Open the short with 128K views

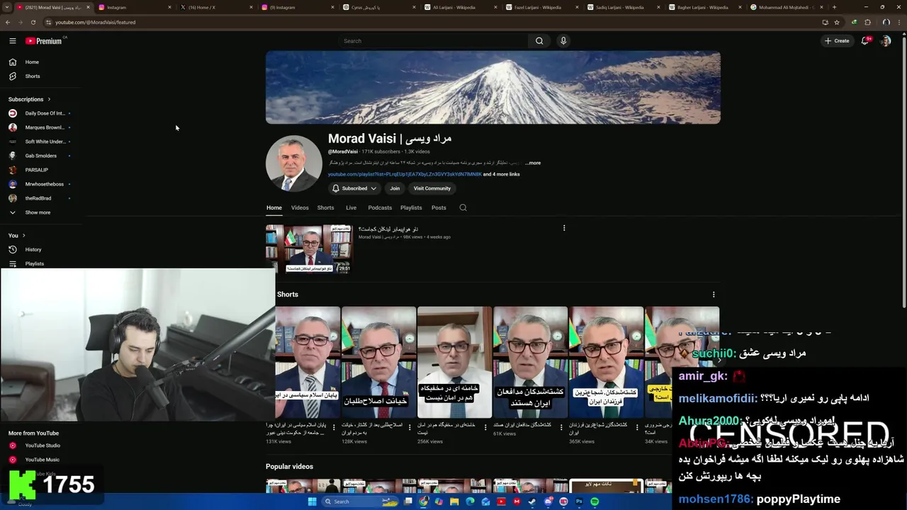[378, 362]
